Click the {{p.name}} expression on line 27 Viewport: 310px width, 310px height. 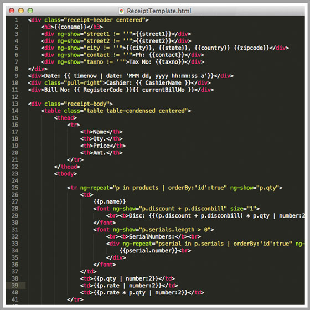click(x=110, y=202)
